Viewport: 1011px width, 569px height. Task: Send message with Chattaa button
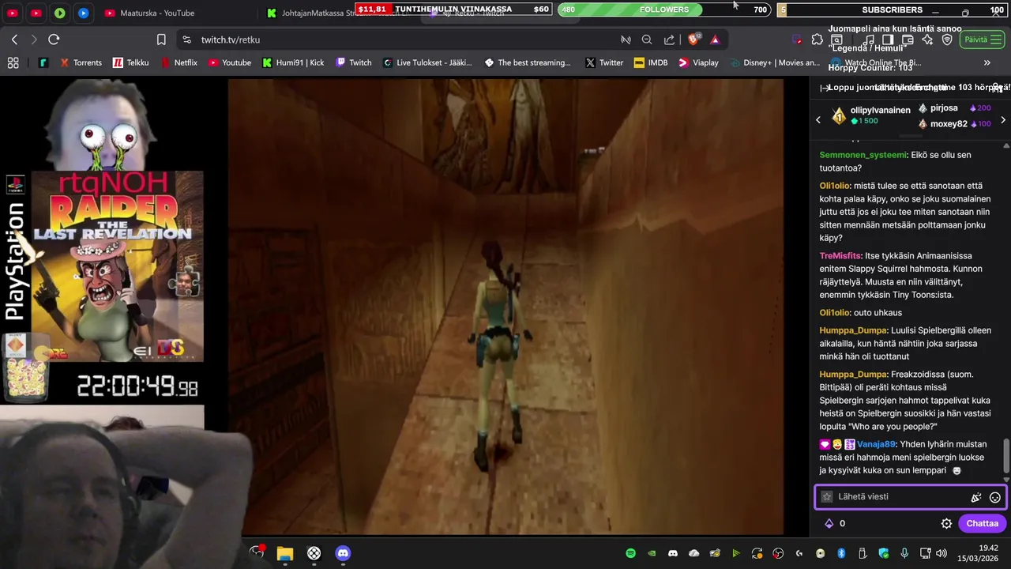click(x=982, y=523)
